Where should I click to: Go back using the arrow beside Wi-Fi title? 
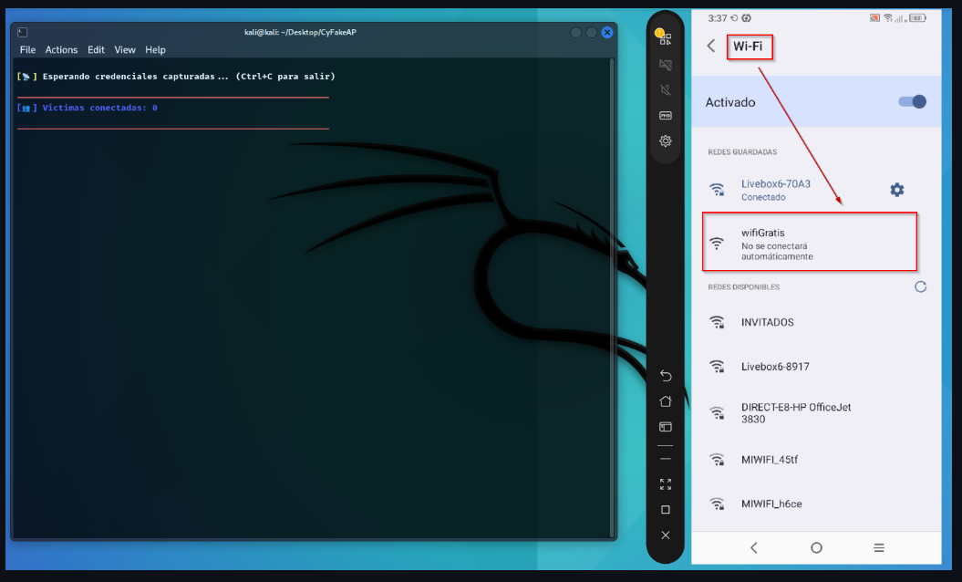coord(711,46)
